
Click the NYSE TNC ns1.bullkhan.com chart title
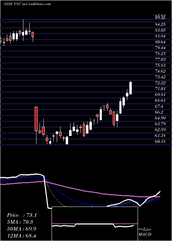27,4
